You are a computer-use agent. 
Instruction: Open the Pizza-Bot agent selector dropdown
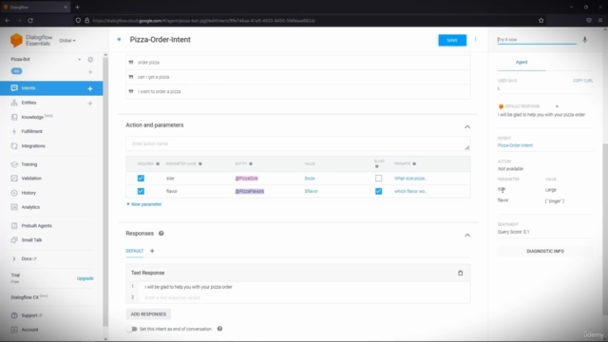(79, 59)
